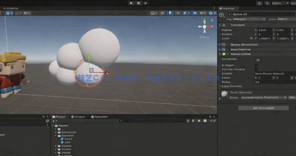Expand the Mesh Renderer component

tap(220, 49)
